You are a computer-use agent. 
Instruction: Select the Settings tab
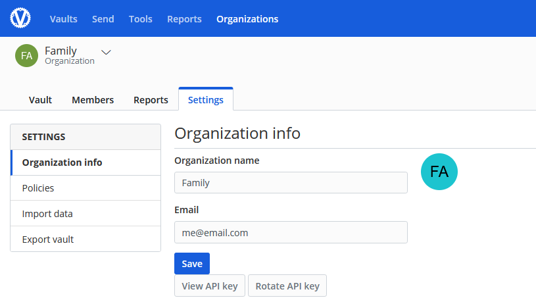coord(206,99)
